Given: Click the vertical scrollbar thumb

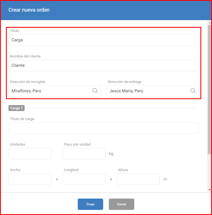Looking at the screenshot, I should pyautogui.click(x=209, y=90).
